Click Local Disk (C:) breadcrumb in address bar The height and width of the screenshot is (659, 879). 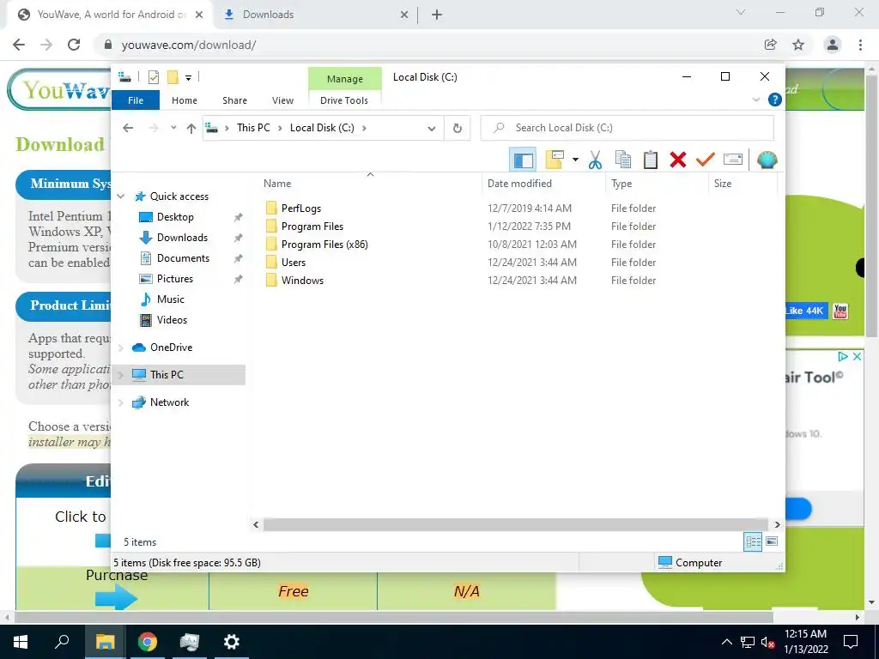[x=322, y=128]
